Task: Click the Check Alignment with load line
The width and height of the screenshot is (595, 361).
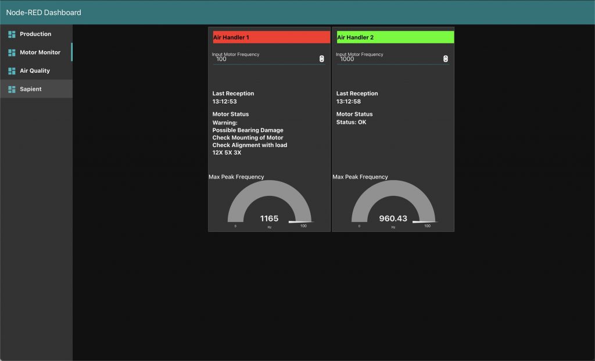Action: tap(250, 145)
